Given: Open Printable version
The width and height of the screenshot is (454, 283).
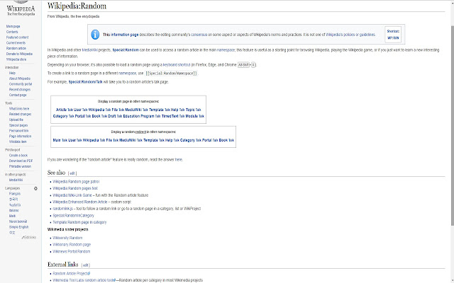Looking at the screenshot, I should point(20,166).
